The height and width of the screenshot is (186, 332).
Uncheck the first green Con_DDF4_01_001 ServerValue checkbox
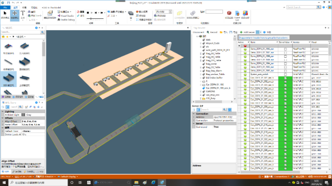coord(285,78)
